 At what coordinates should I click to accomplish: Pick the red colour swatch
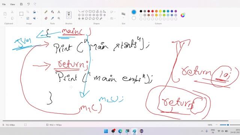point(153,11)
